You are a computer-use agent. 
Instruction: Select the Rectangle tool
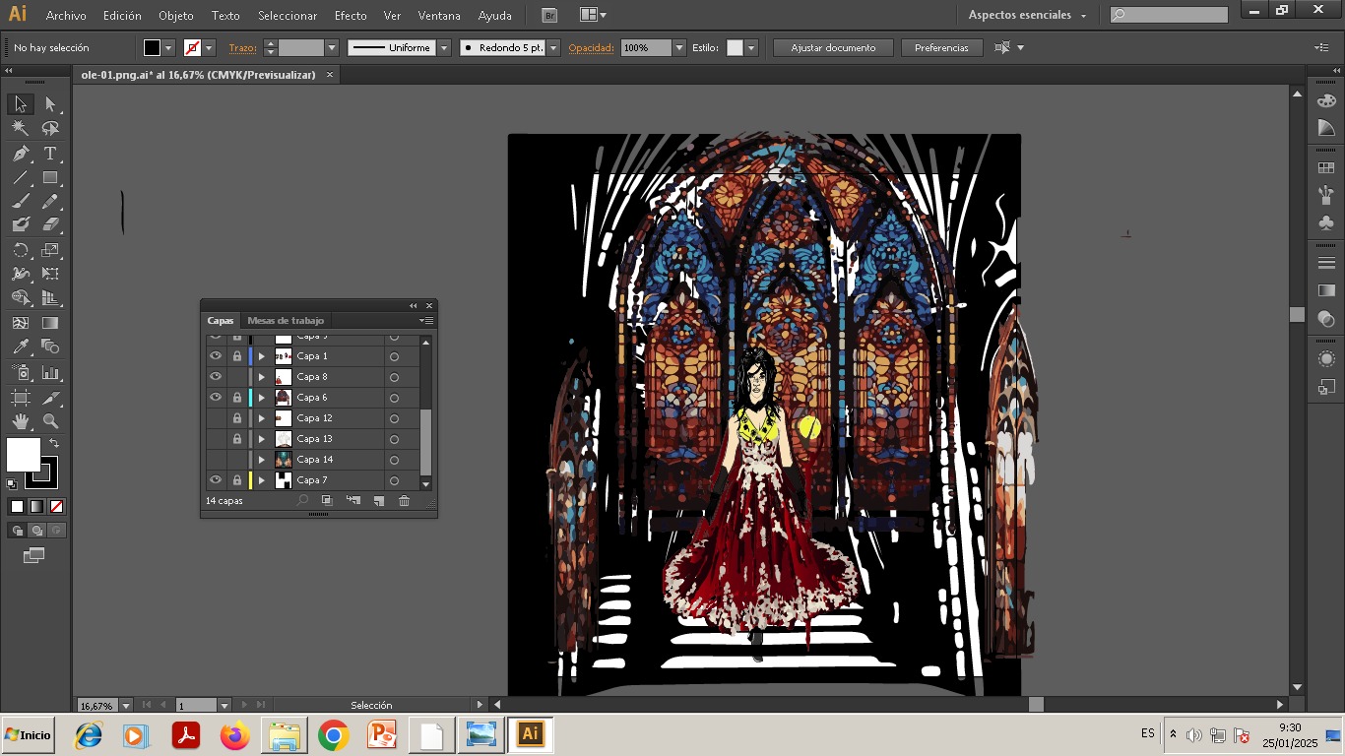50,178
